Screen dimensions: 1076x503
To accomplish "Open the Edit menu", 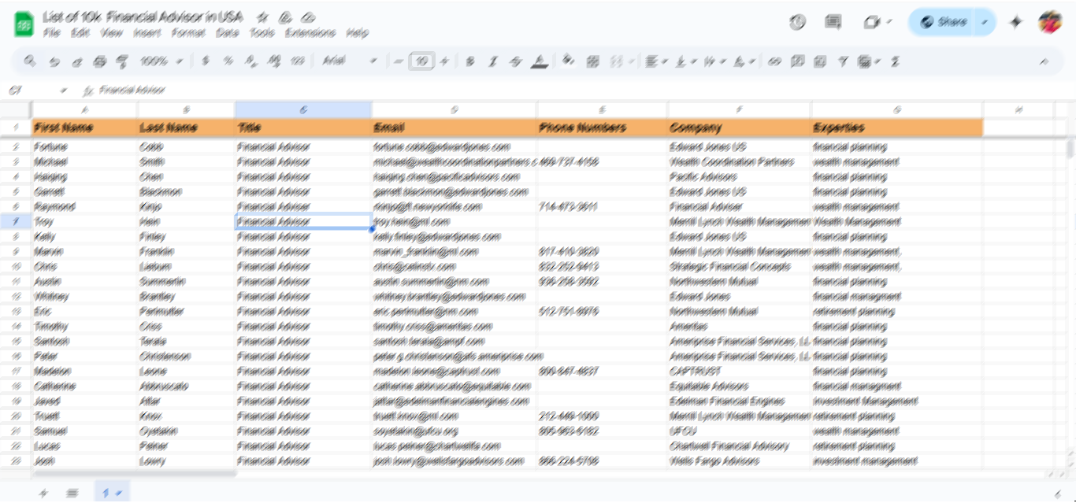I will [80, 33].
